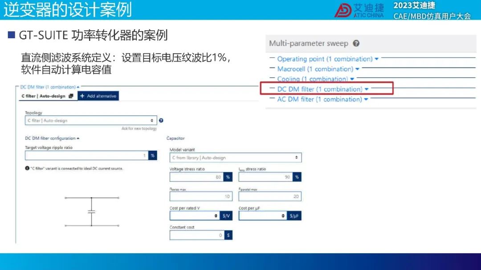Click $/µF unit label

[x=294, y=215]
